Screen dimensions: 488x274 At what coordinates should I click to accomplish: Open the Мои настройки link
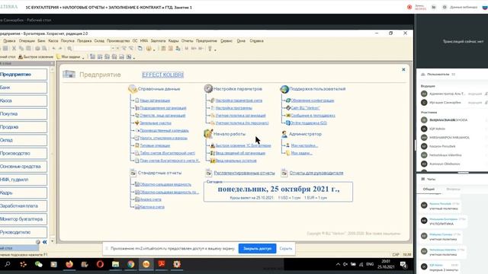pyautogui.click(x=304, y=145)
